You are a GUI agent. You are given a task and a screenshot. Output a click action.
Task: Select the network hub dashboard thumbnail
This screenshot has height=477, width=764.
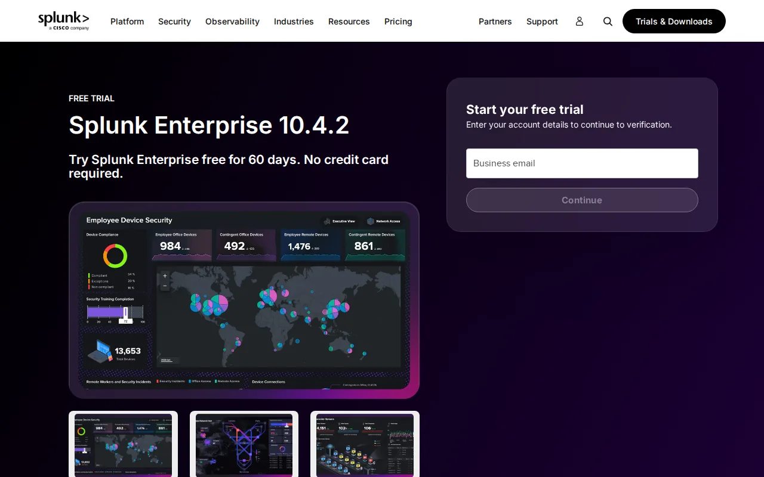tap(244, 444)
